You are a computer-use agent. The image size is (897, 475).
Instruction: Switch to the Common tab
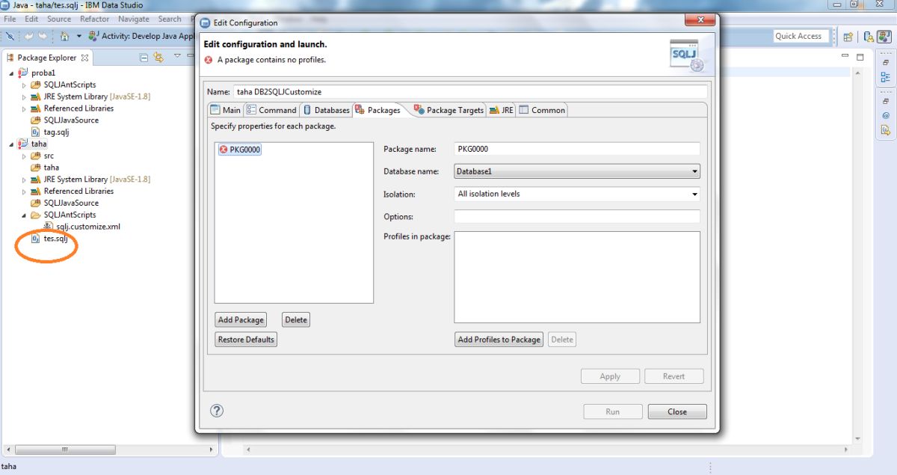(x=543, y=110)
